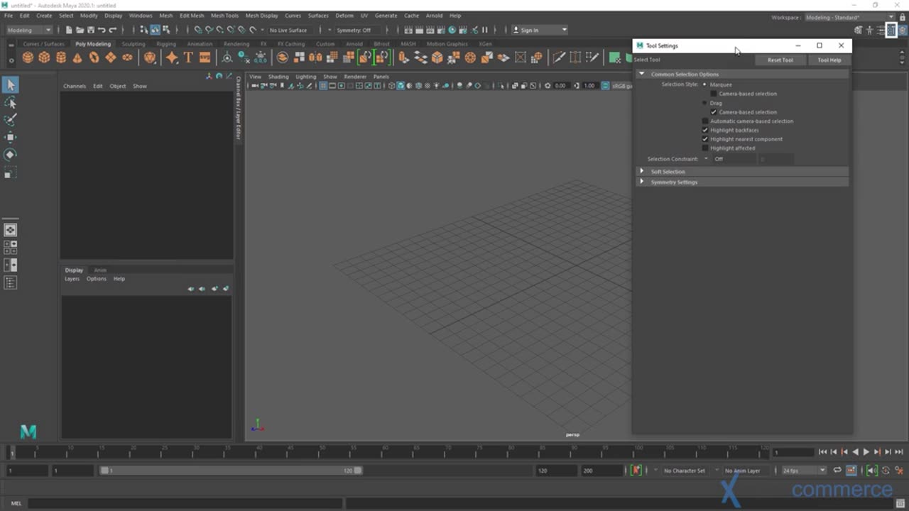909x511 pixels.
Task: Switch to the Rigging shelf tab
Action: pos(166,44)
